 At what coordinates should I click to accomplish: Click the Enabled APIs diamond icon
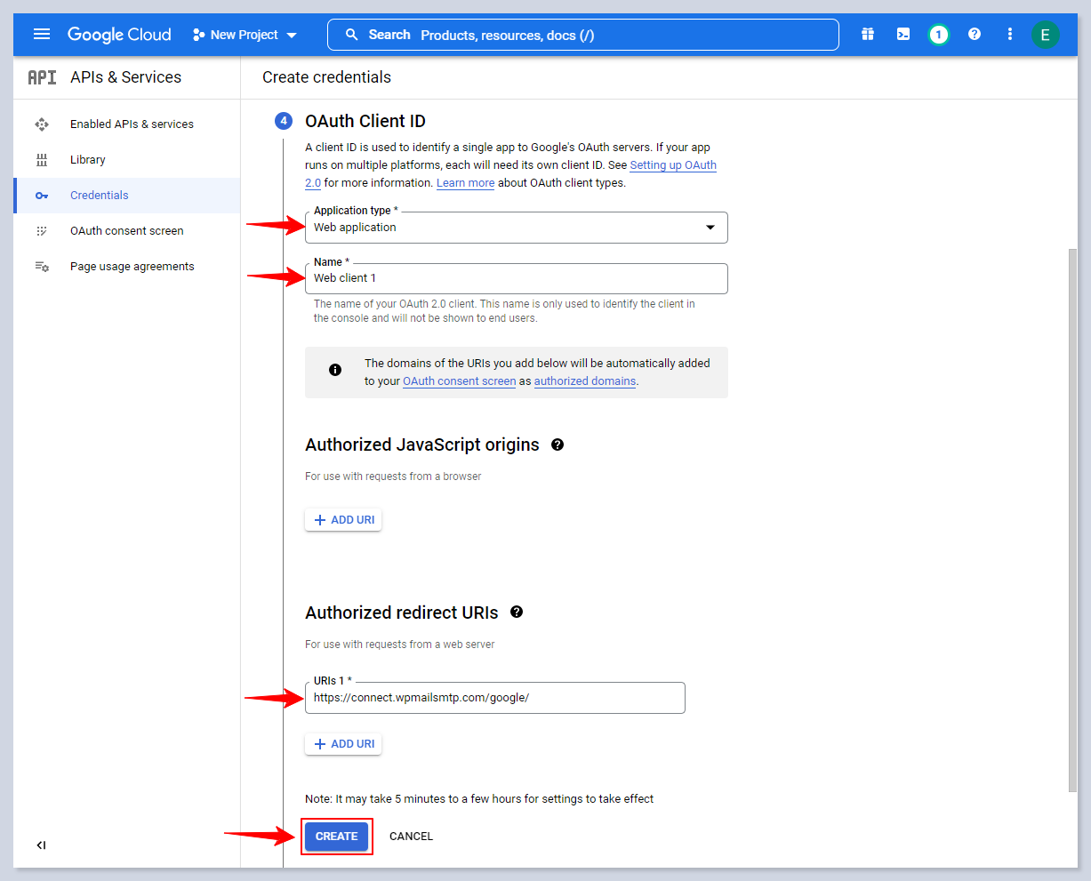pos(42,124)
